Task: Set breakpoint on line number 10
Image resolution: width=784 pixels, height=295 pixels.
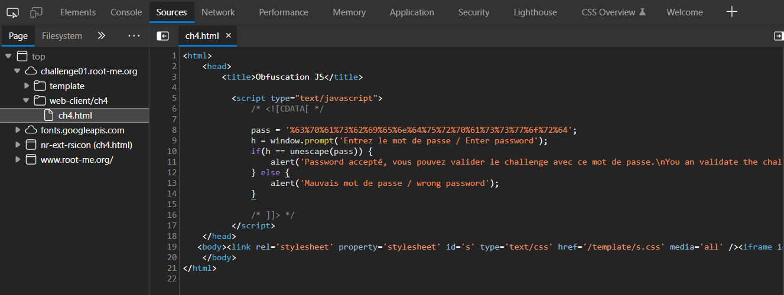Action: click(172, 151)
